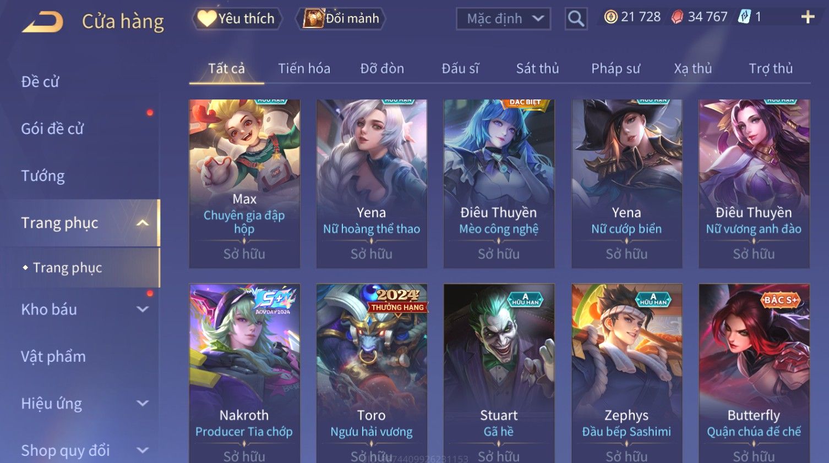Tap the gold coin balance icon

(x=610, y=17)
